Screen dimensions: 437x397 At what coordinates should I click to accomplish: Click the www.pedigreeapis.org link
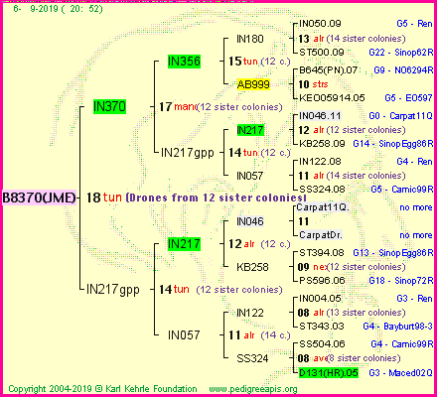pyautogui.click(x=253, y=389)
